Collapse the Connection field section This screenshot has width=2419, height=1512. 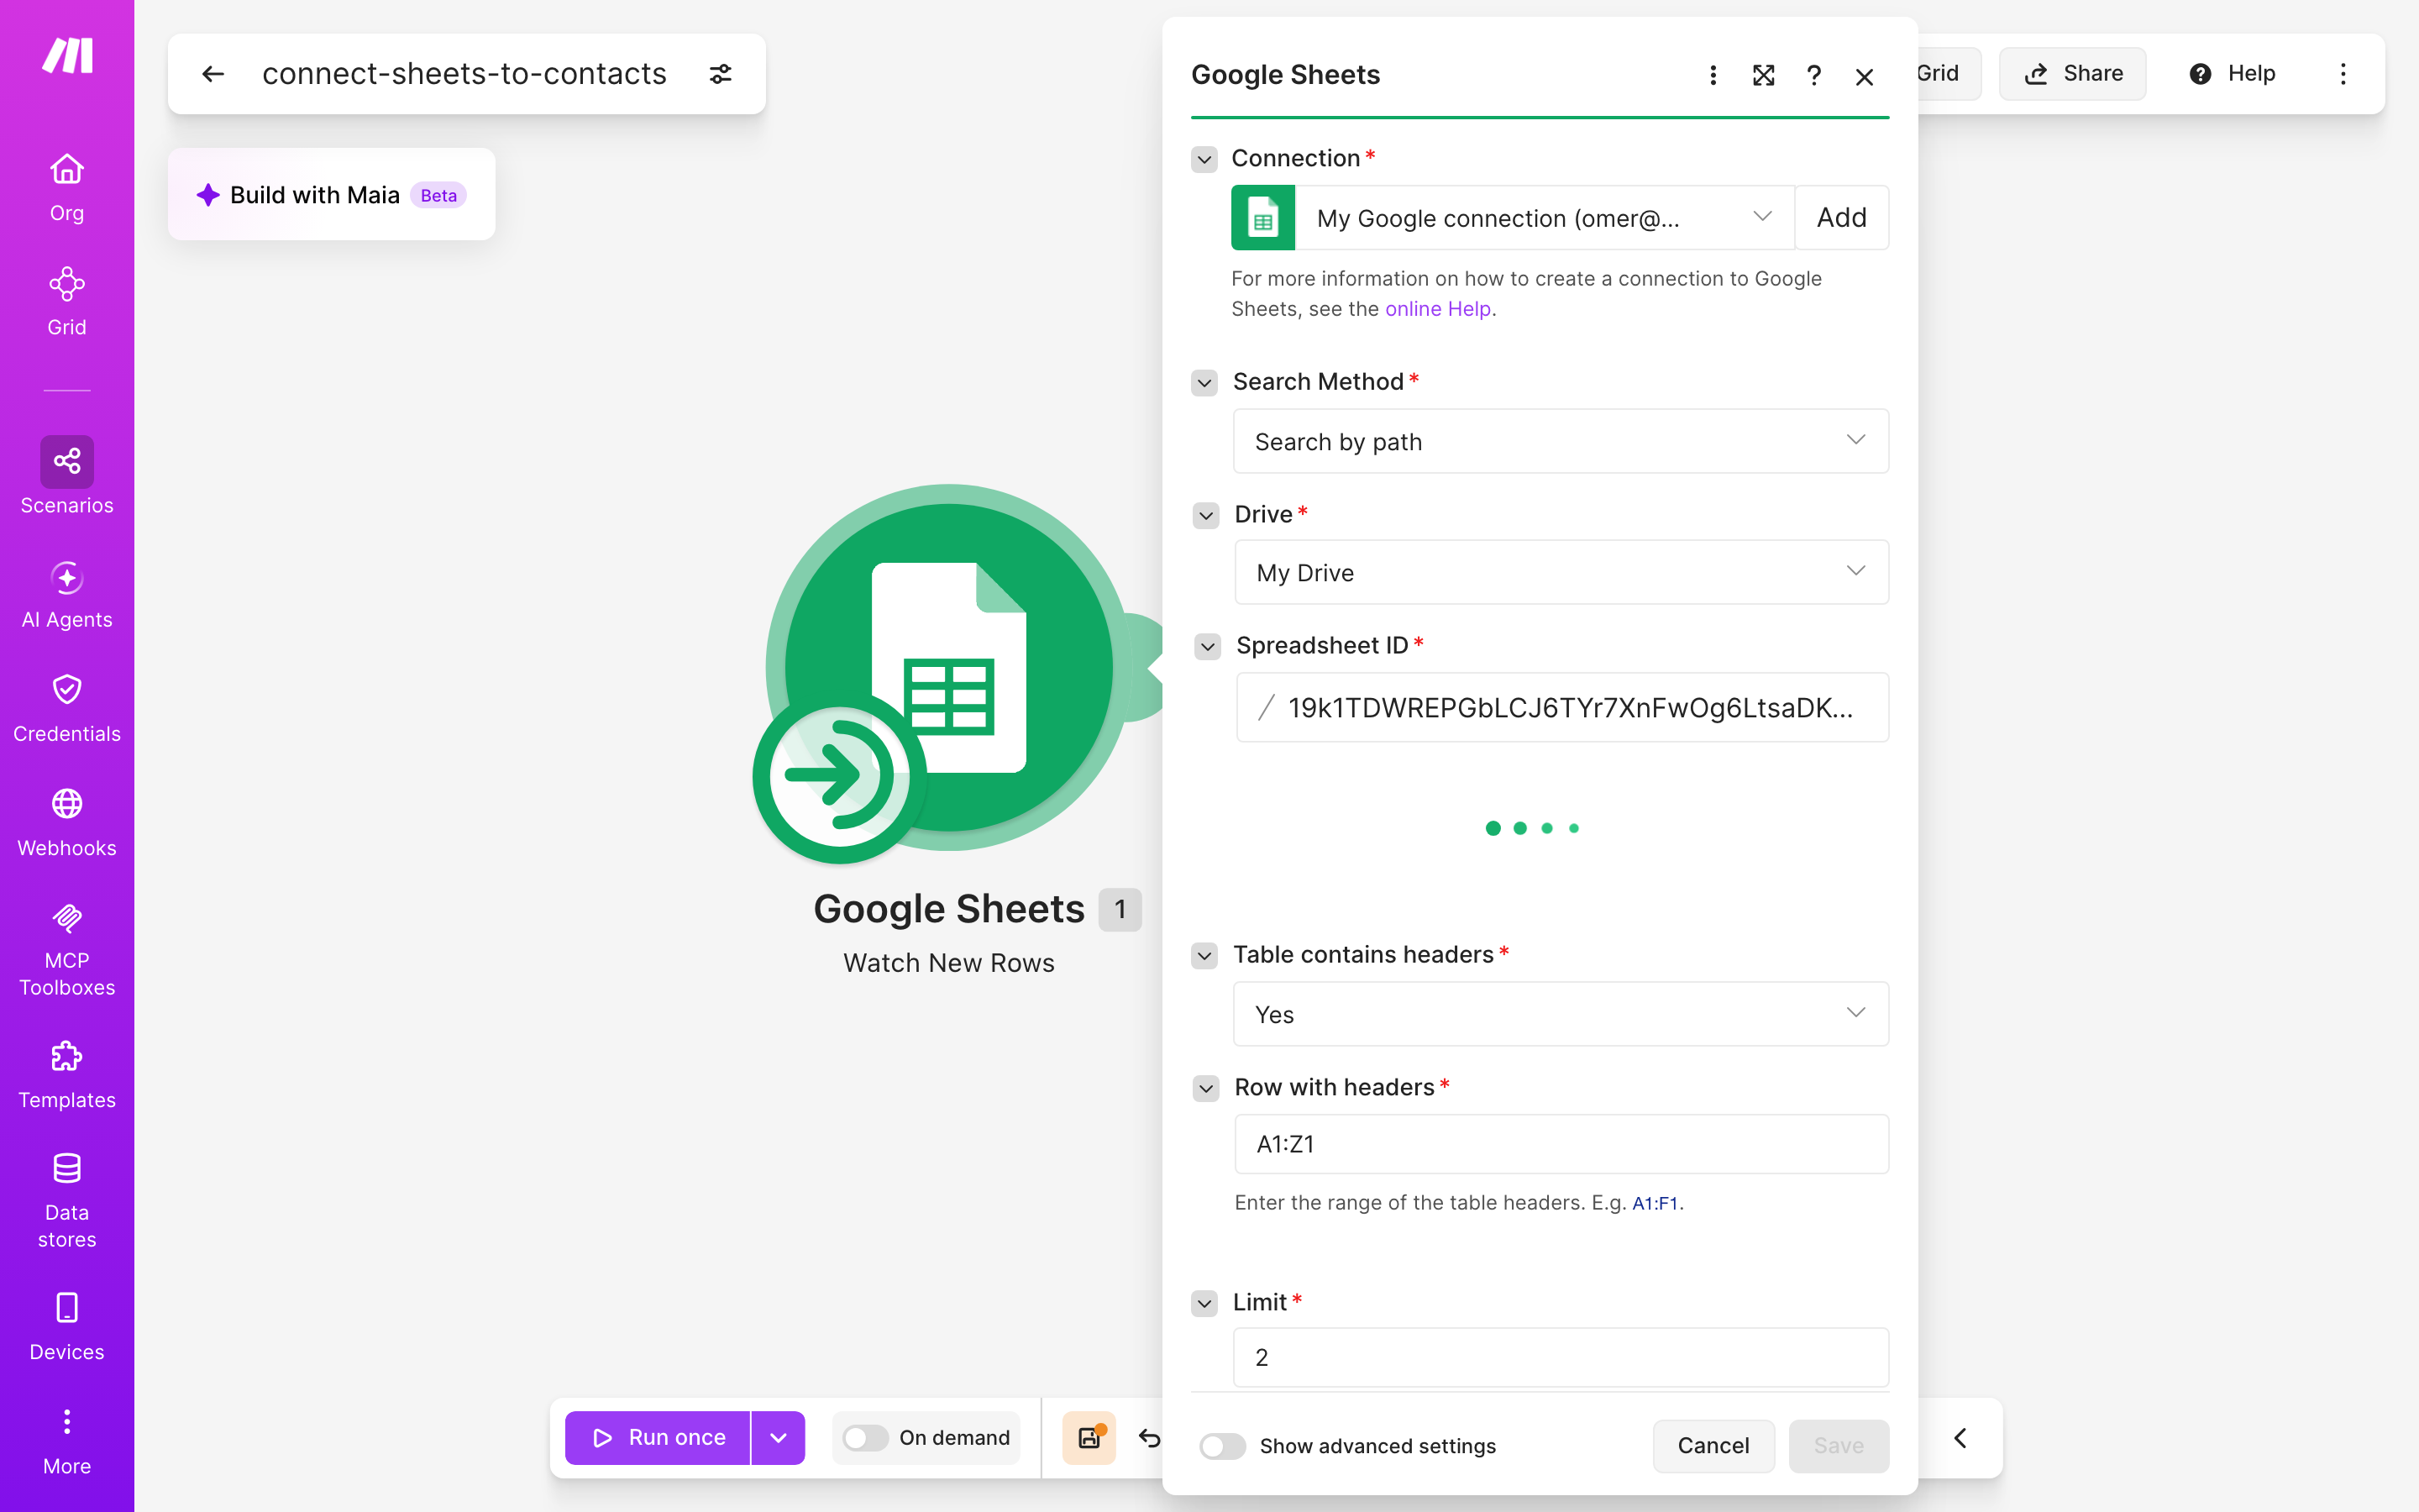[1204, 159]
